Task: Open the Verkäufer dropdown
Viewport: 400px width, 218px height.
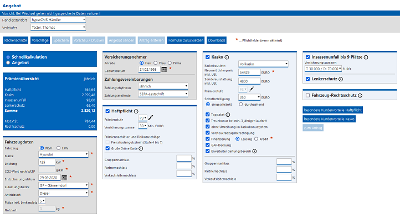Action: [58, 27]
